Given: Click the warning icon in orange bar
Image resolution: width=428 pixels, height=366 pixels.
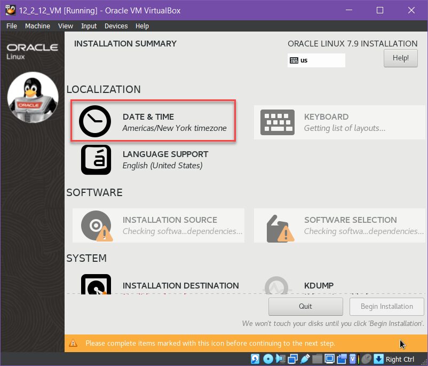Looking at the screenshot, I should [x=73, y=343].
